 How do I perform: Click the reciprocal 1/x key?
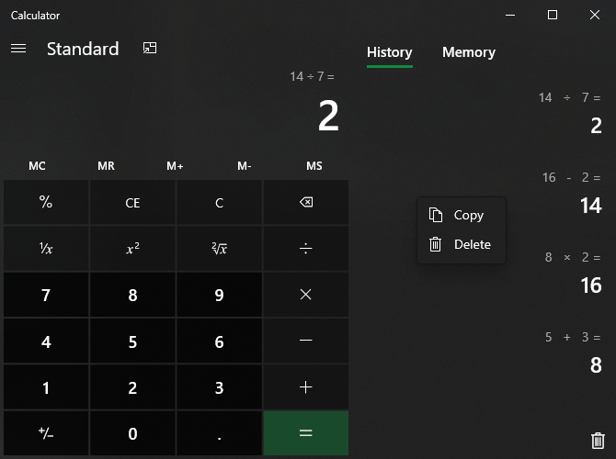46,249
